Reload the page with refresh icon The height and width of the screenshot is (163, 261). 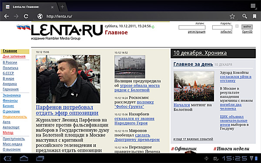click(26, 17)
